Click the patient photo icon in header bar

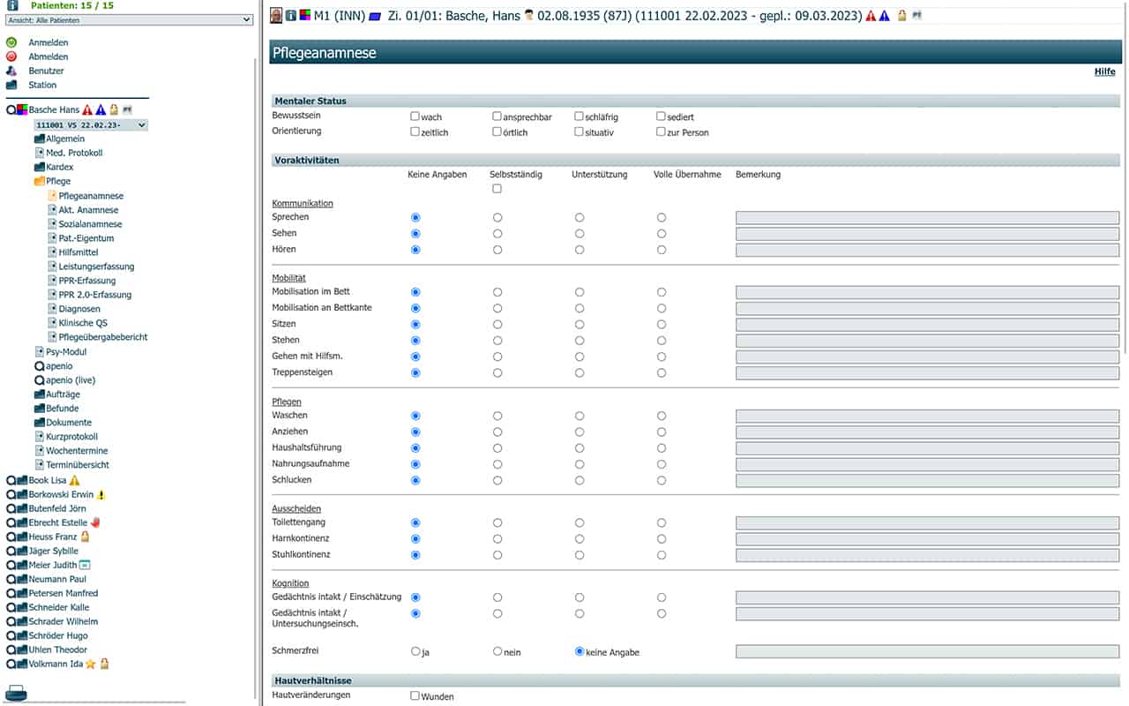[276, 16]
